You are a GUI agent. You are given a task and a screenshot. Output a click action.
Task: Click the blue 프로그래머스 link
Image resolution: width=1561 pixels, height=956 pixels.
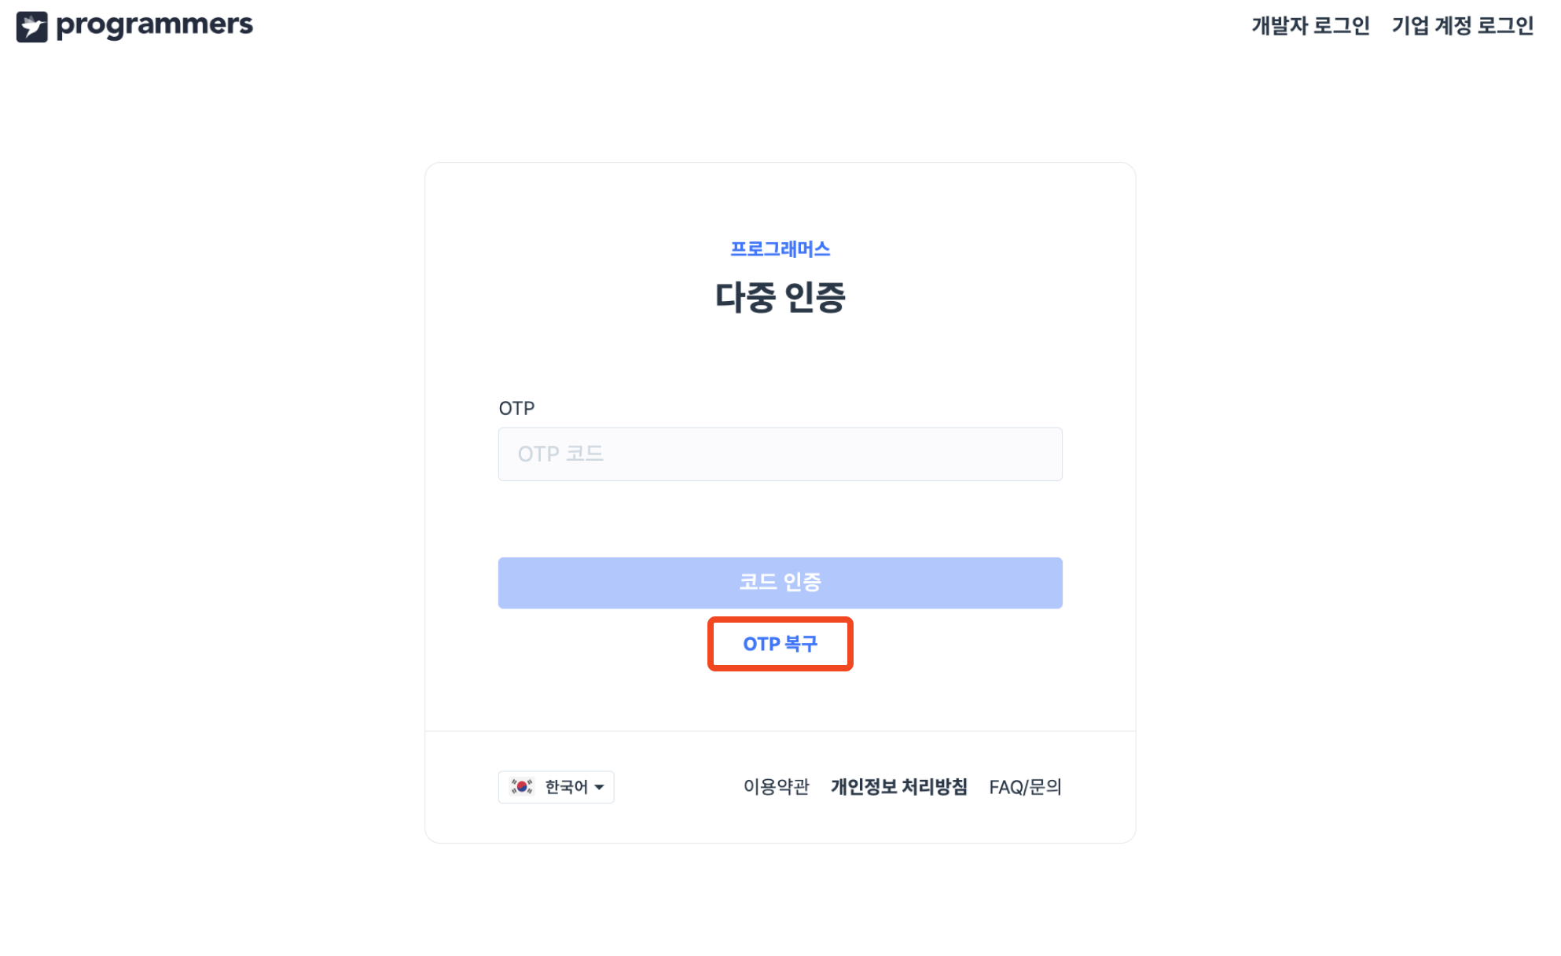[780, 249]
